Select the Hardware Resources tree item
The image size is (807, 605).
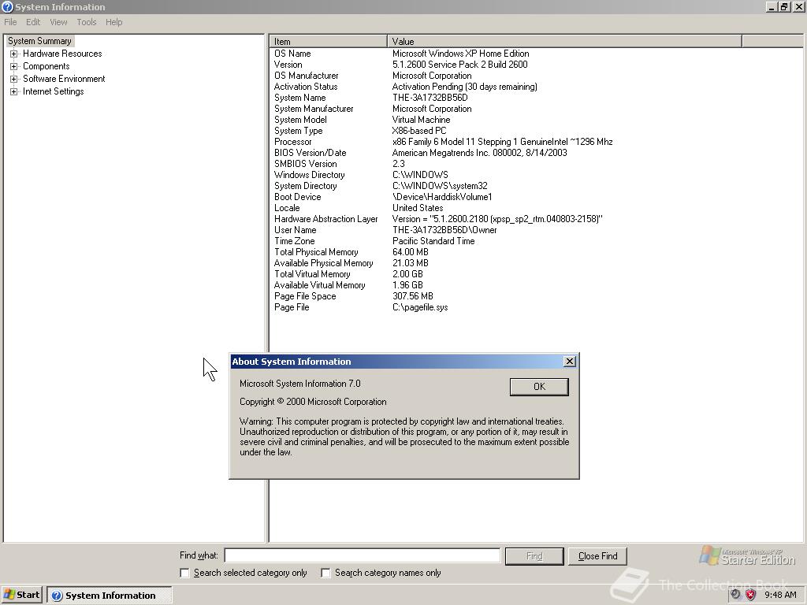62,54
